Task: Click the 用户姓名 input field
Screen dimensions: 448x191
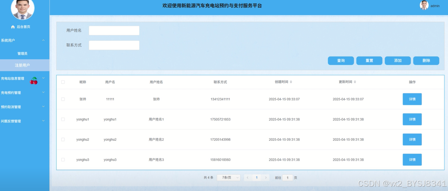Action: point(114,31)
